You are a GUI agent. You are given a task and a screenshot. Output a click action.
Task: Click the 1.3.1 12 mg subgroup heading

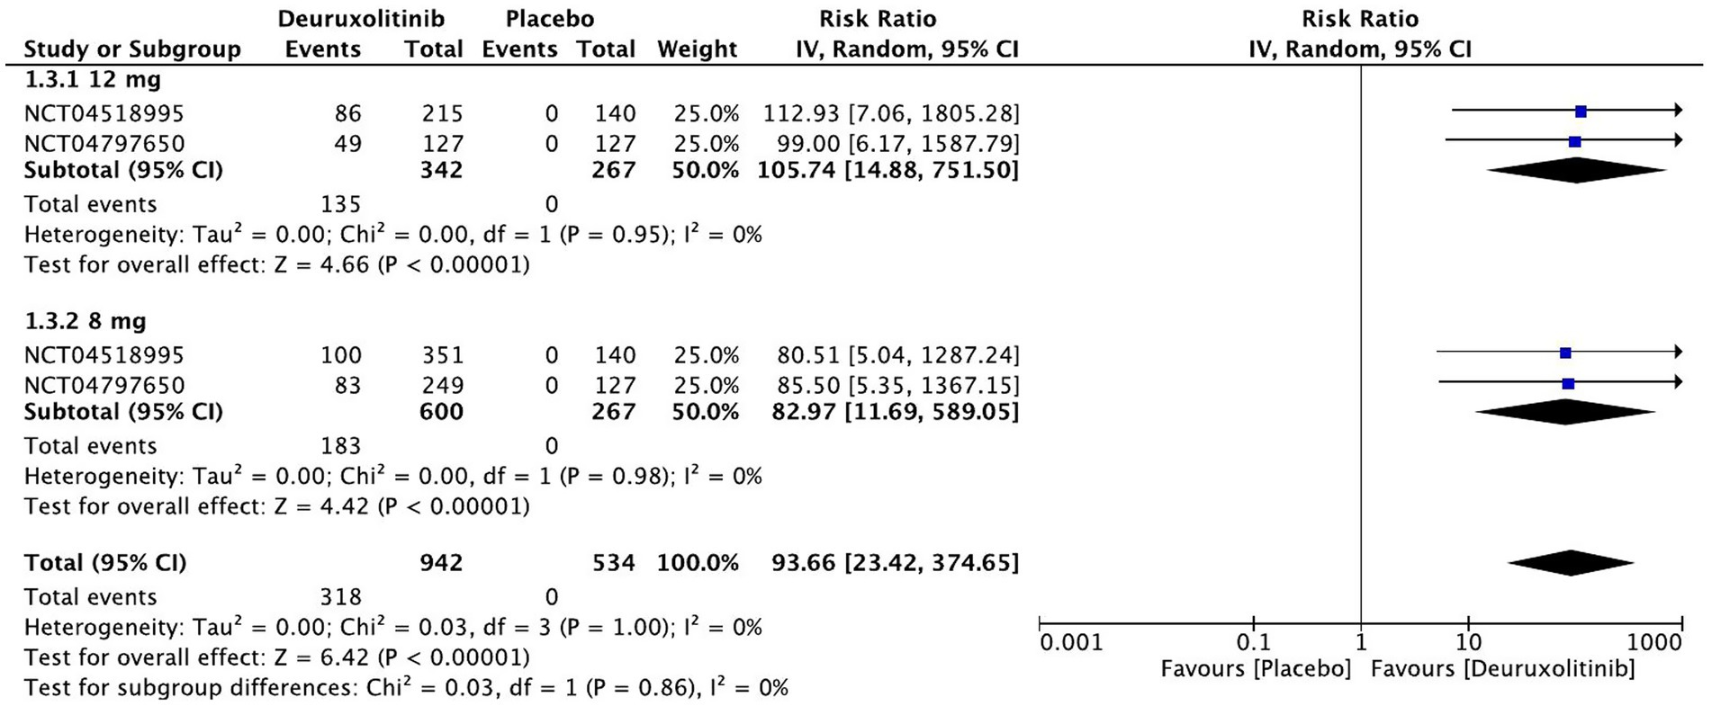[93, 80]
